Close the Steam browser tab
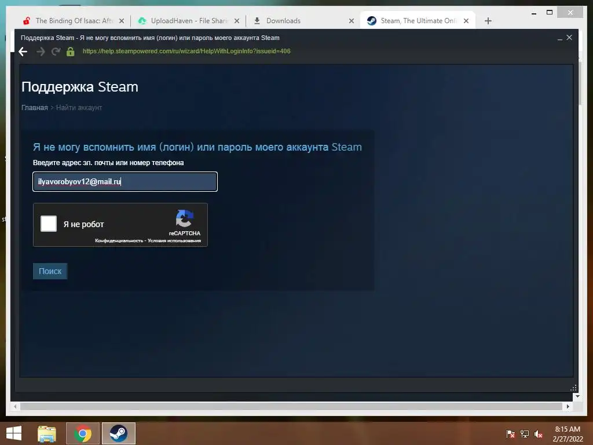Viewport: 593px width, 445px height. tap(466, 21)
